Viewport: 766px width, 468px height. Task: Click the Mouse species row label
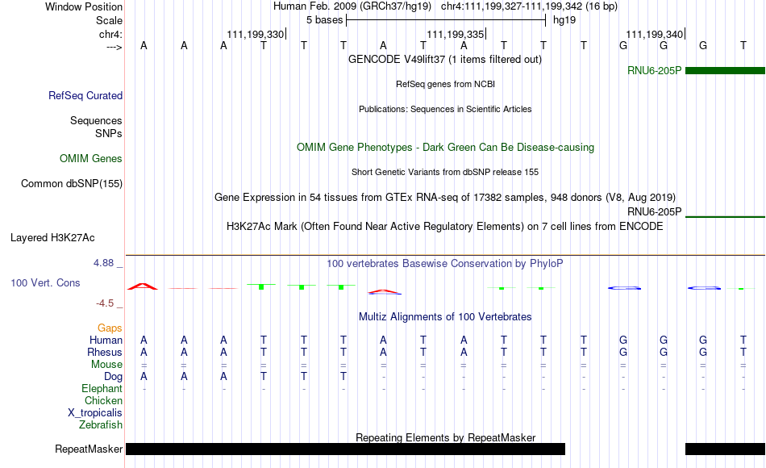(106, 365)
